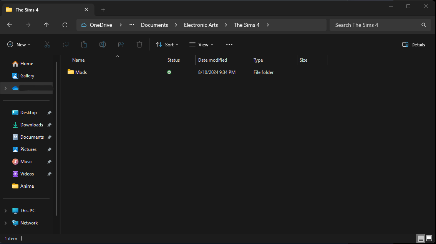Click pin icon next to Desktop
The height and width of the screenshot is (244, 436).
pos(49,113)
